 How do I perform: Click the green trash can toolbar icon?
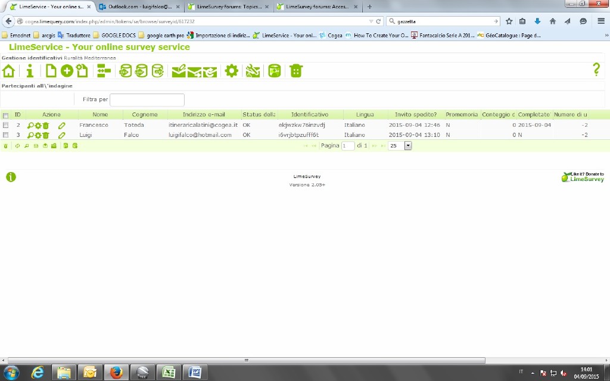296,71
